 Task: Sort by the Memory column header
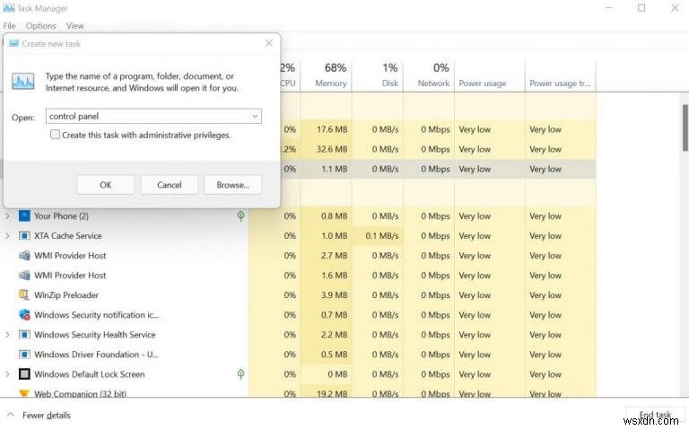(327, 75)
